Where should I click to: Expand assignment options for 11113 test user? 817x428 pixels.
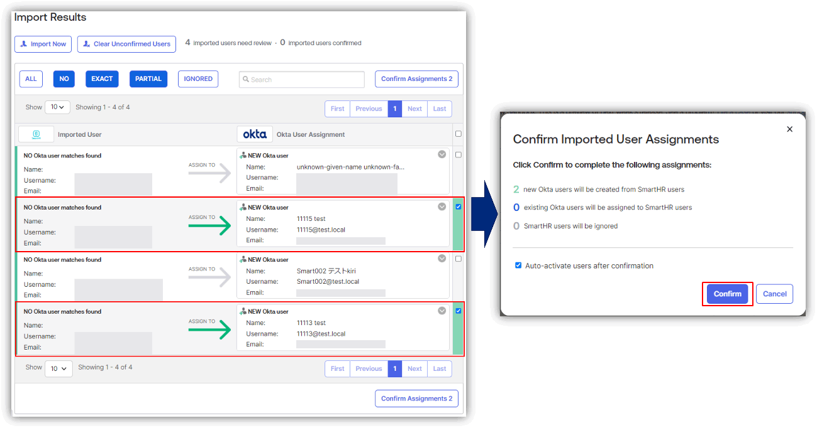point(442,311)
